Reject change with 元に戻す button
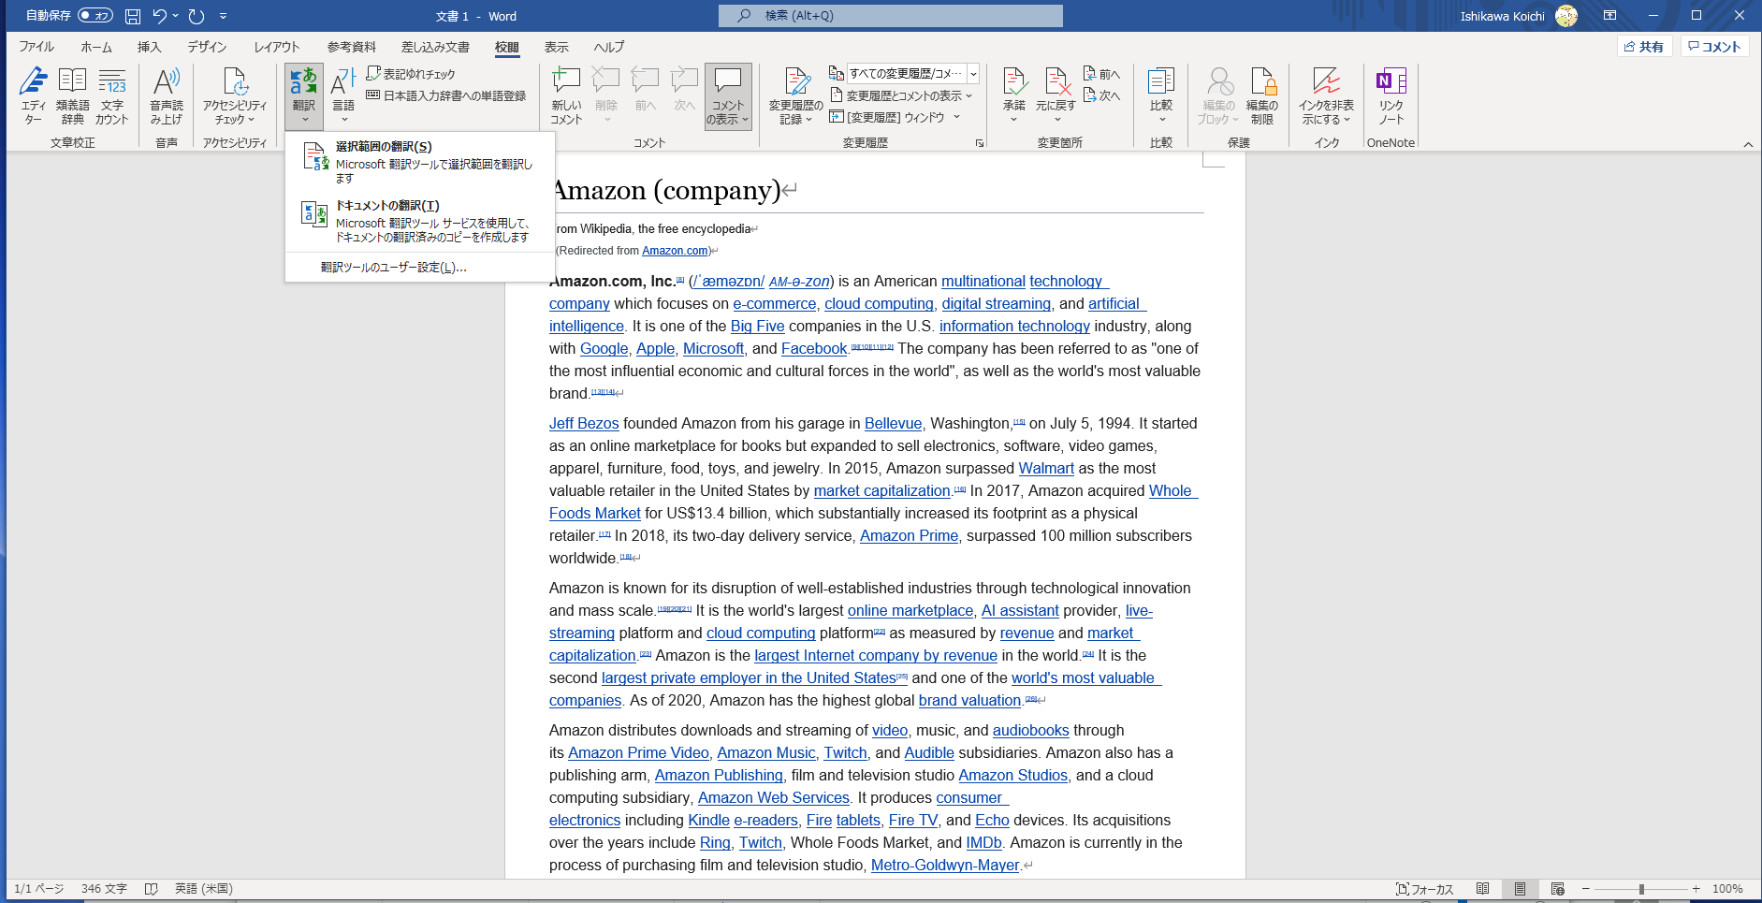 coord(1056,95)
